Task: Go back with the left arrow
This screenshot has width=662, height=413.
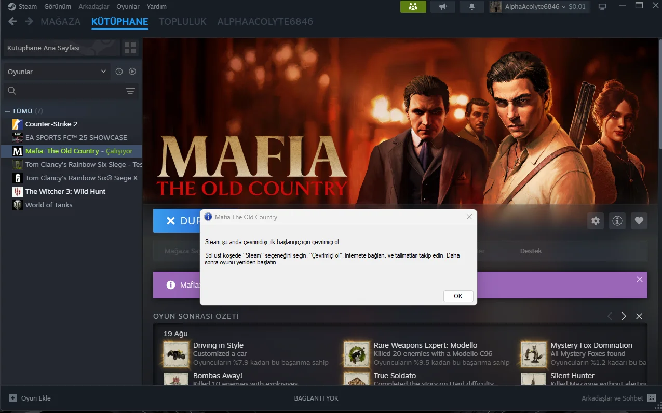Action: (x=12, y=21)
